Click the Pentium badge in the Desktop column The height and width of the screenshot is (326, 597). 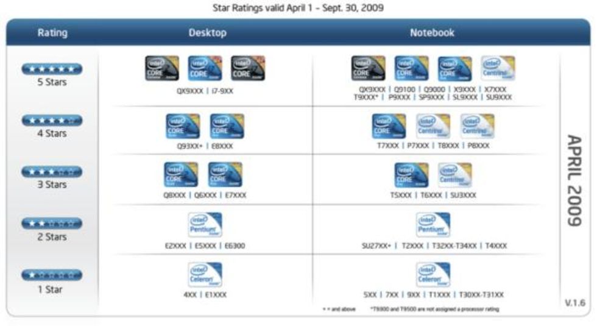coord(205,224)
